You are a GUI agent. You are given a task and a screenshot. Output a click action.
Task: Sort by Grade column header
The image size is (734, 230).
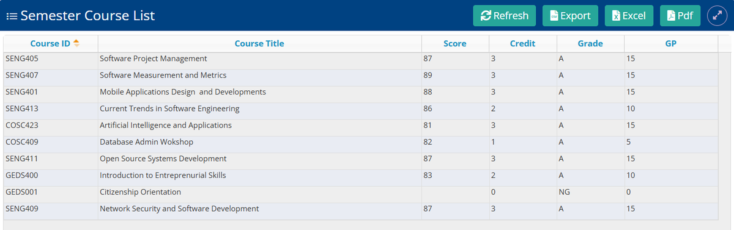(590, 43)
